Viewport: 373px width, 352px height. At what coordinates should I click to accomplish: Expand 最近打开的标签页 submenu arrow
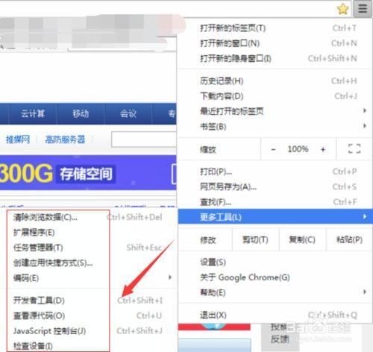365,110
